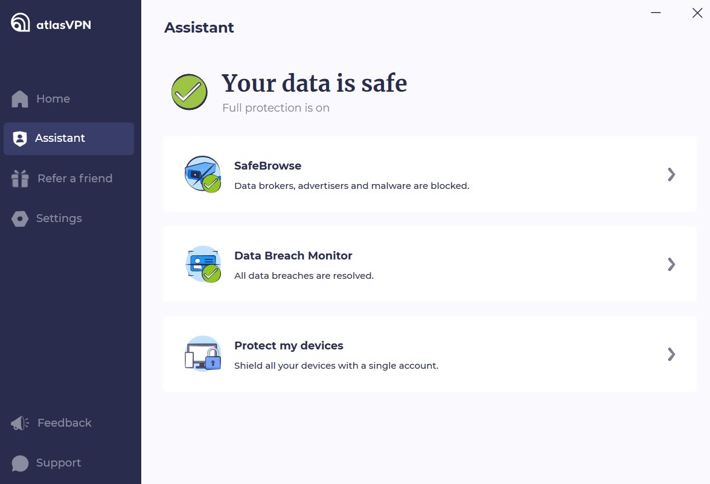Open the SafeBrowse title

pos(267,166)
